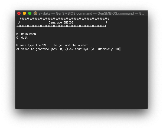Click the '[max 20]' text in prompt
The width and height of the screenshot is (163, 129).
coord(57,49)
